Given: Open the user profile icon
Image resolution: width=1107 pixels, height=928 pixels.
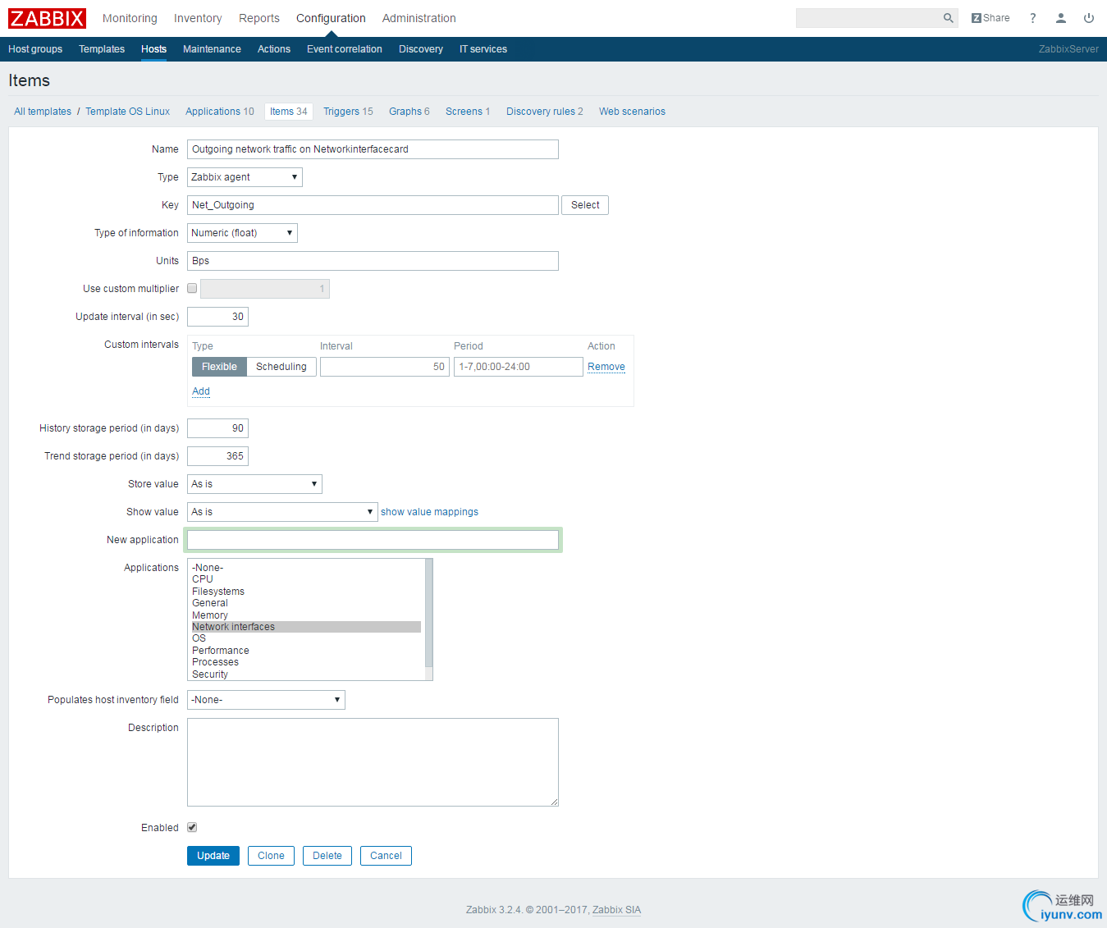Looking at the screenshot, I should tap(1061, 18).
